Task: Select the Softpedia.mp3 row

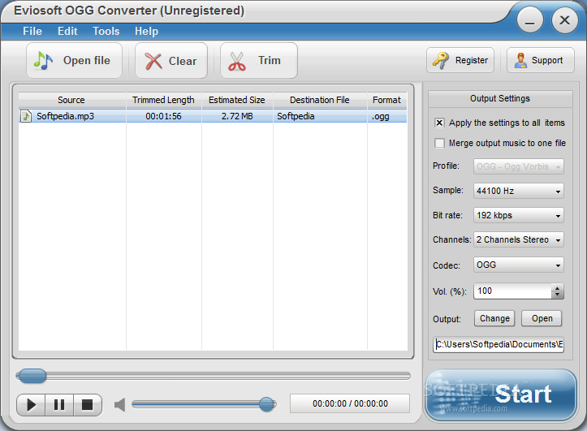Action: click(213, 116)
